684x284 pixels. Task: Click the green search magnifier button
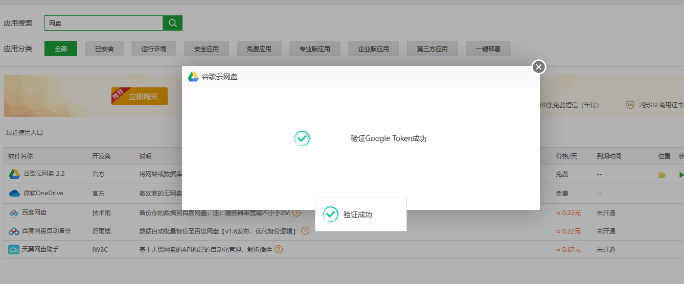click(x=173, y=23)
